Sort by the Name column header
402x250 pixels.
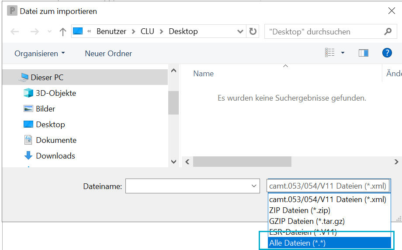pyautogui.click(x=203, y=74)
